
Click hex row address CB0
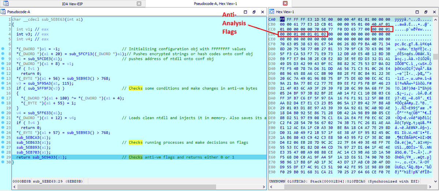272,24
